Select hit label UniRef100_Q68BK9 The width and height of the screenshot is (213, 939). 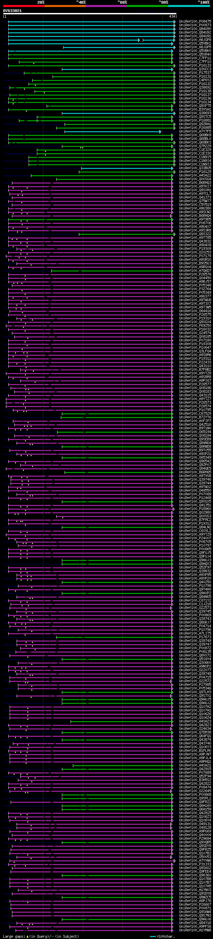195,135
